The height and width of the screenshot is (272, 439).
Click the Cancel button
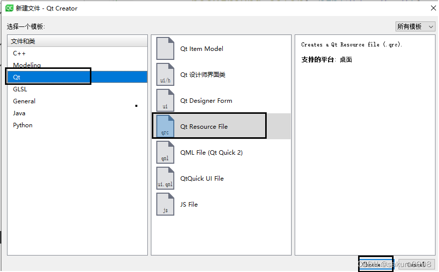416,264
